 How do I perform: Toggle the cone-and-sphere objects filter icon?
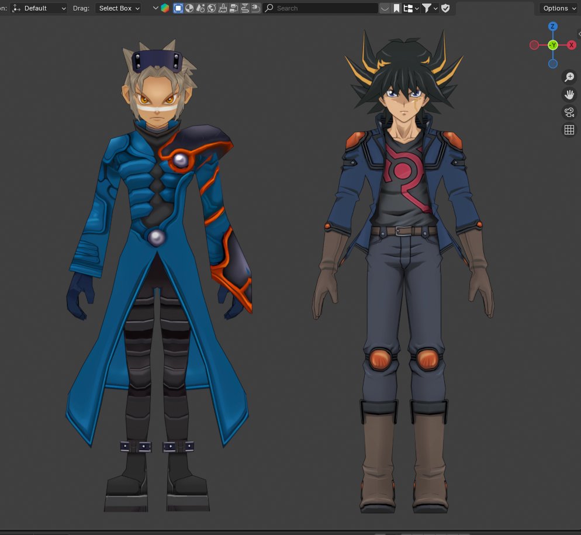click(200, 8)
